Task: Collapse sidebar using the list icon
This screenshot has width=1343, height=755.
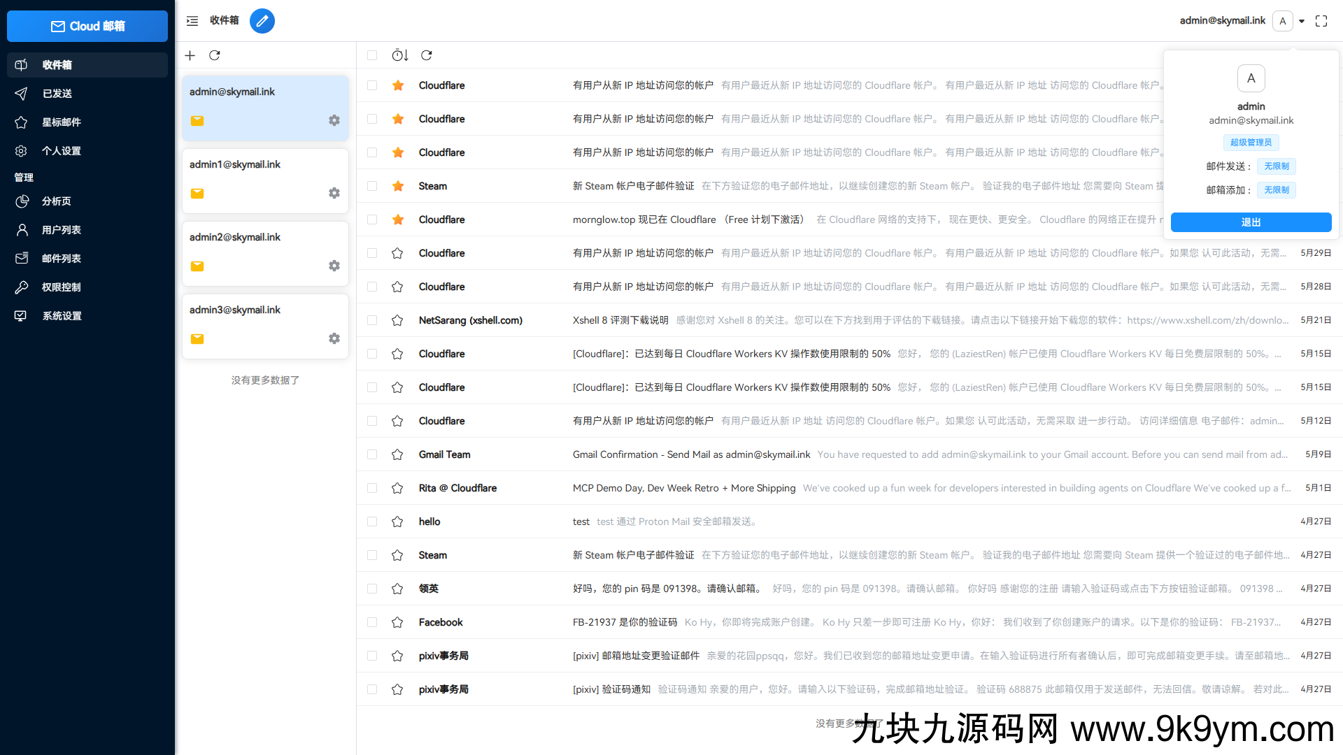Action: (192, 21)
